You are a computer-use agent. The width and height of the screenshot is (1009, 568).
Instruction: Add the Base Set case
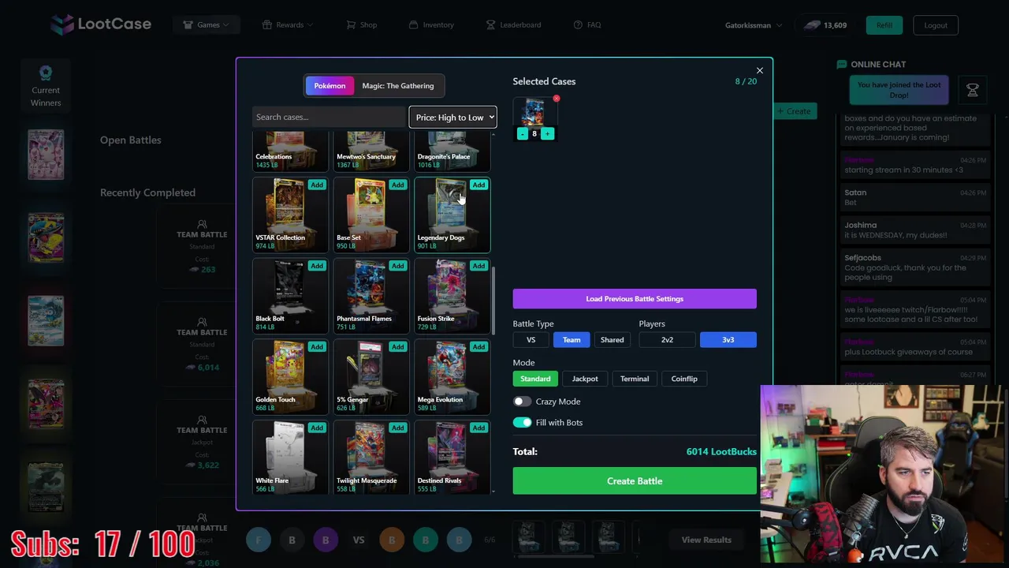coord(397,185)
